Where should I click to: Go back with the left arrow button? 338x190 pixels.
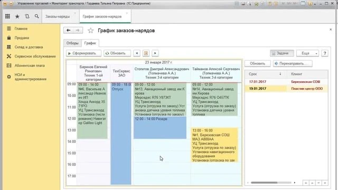tap(68, 31)
